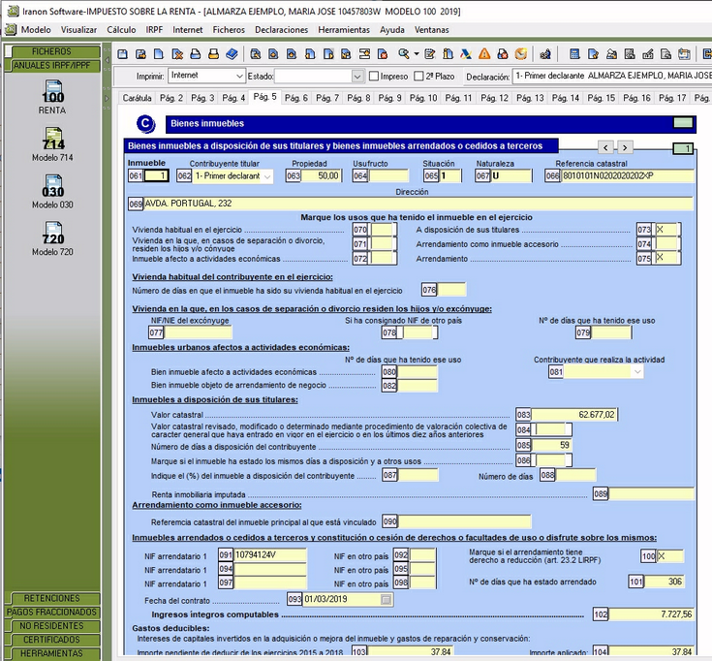
Task: Open the RENTA 100 model icon
Action: point(52,97)
